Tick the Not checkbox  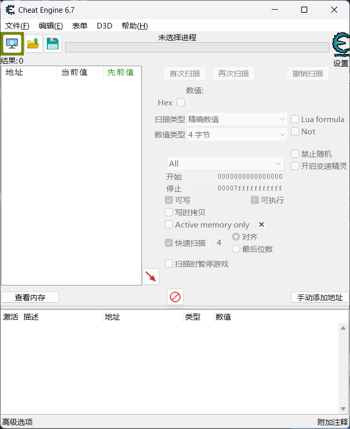(x=295, y=131)
